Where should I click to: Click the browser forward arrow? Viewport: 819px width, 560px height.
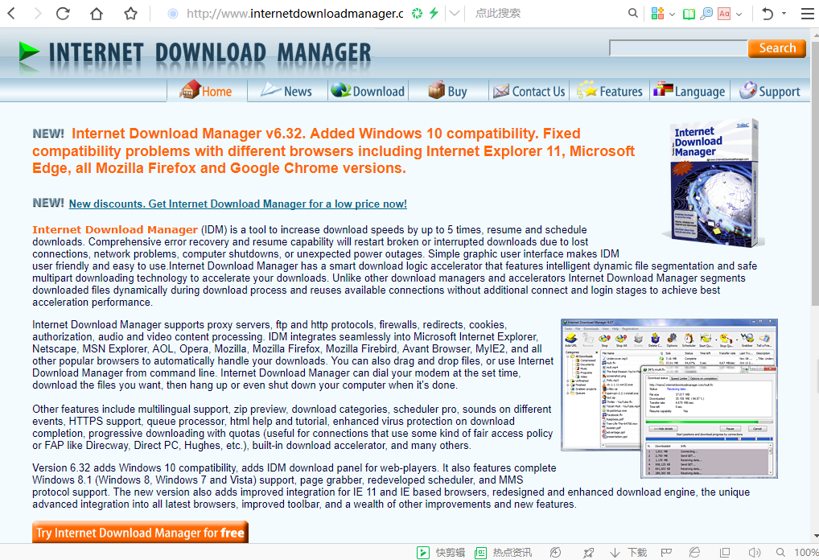(37, 13)
